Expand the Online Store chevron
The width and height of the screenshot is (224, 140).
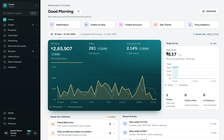click(36, 57)
